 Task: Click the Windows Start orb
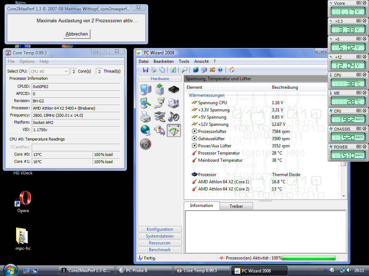[10, 270]
